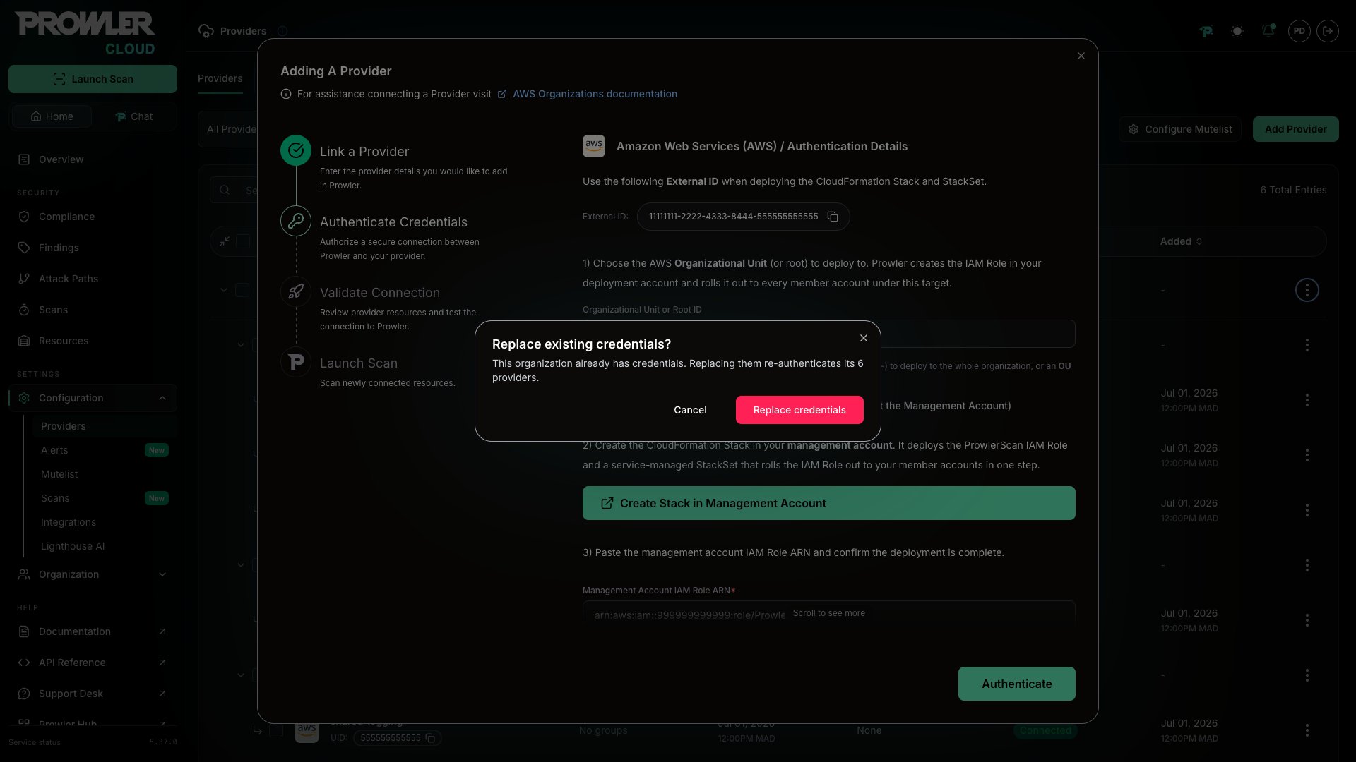Copy UID 555555555555

click(430, 738)
